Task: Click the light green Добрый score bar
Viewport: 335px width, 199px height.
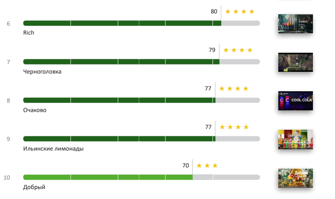Action: pyautogui.click(x=108, y=177)
